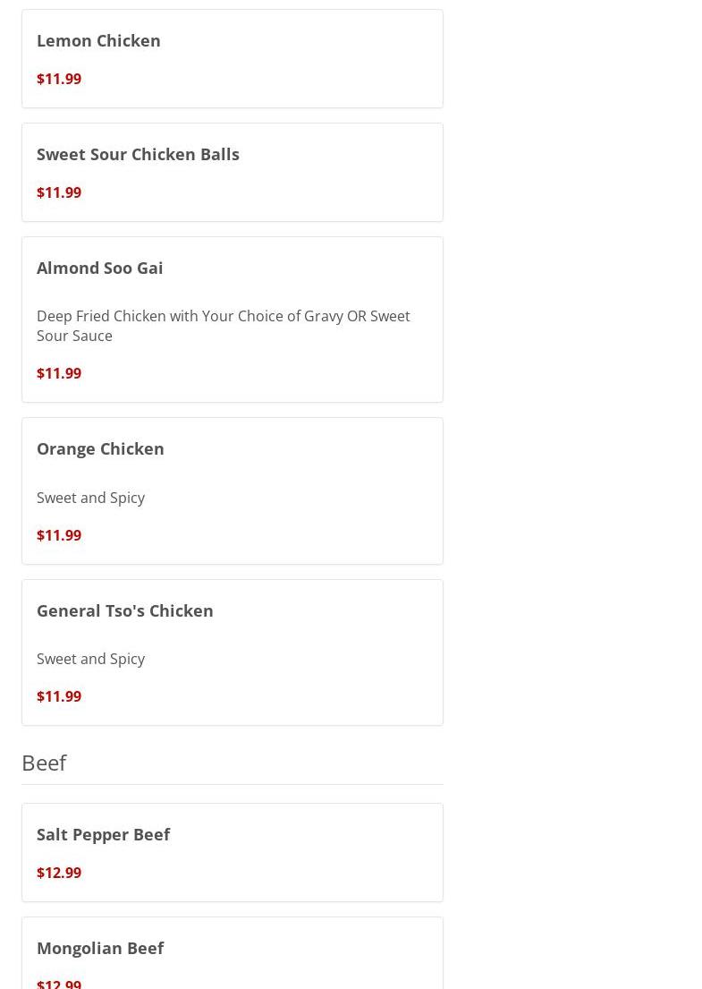Select the Almond Soo Gai title
The image size is (702, 989).
pos(100,268)
